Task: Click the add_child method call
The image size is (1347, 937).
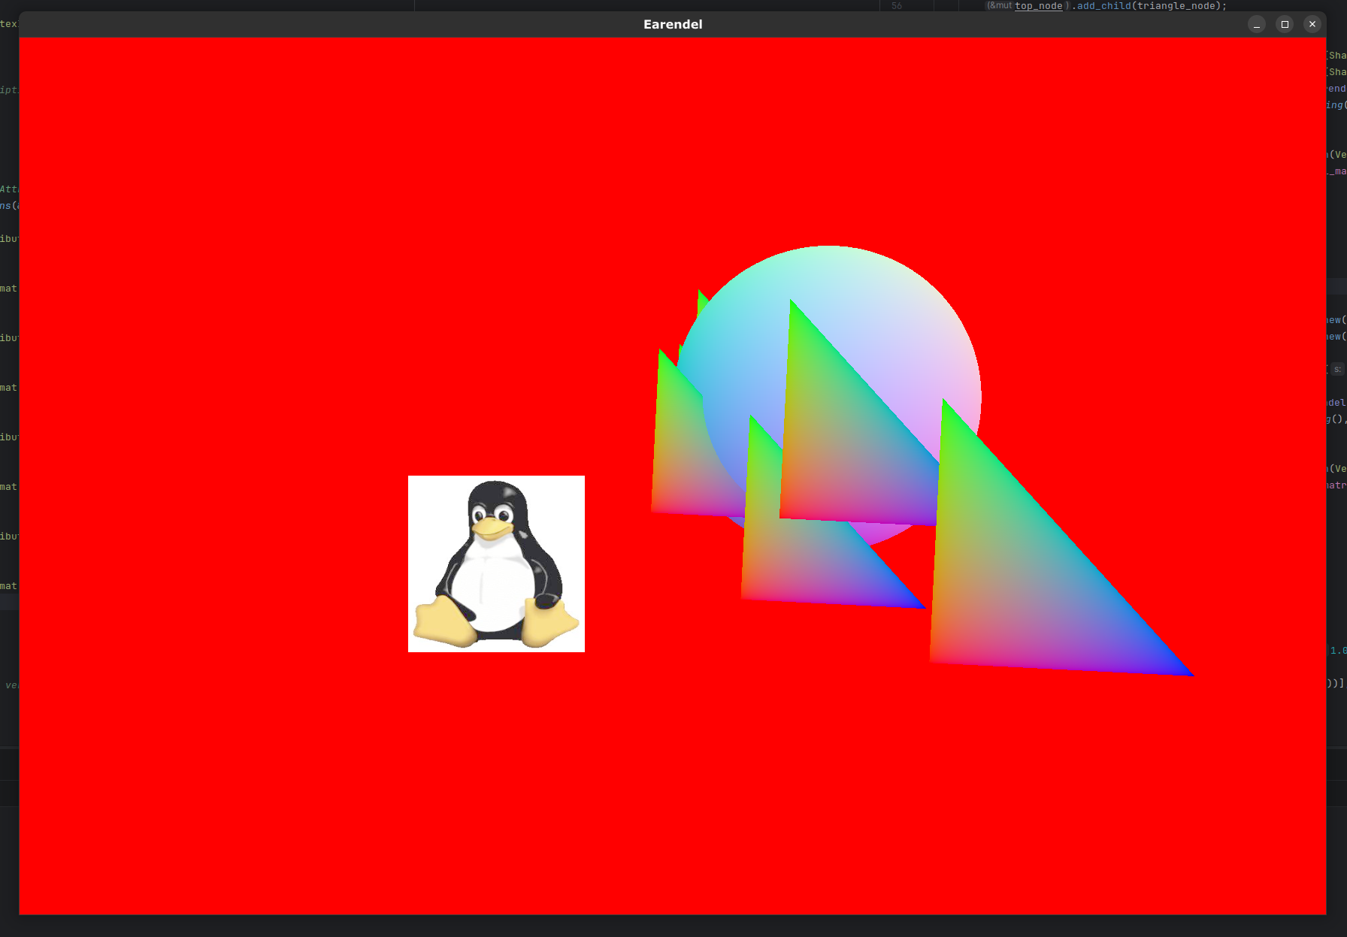Action: click(x=1103, y=6)
